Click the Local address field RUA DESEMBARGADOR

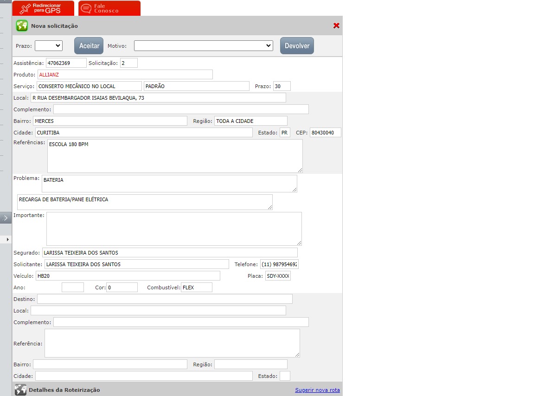click(x=158, y=97)
